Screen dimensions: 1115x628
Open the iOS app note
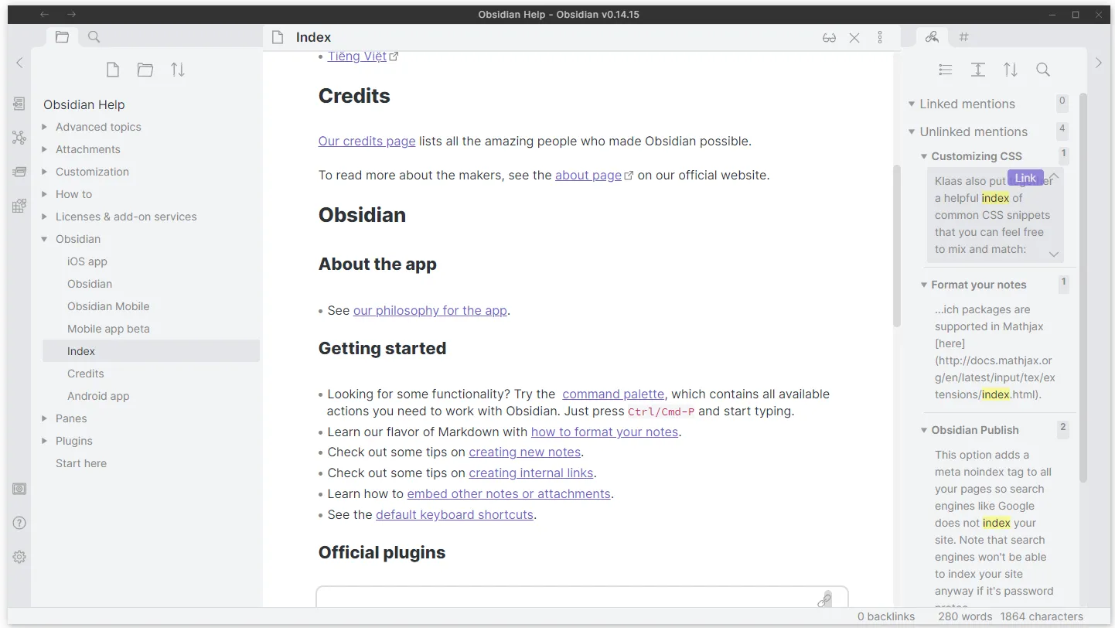coord(151,261)
